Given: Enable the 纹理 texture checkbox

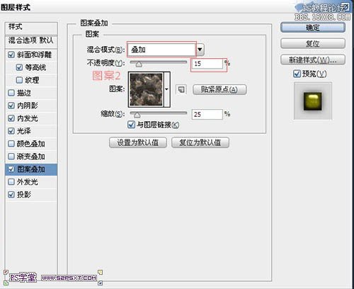Looking at the screenshot, I should [19, 80].
